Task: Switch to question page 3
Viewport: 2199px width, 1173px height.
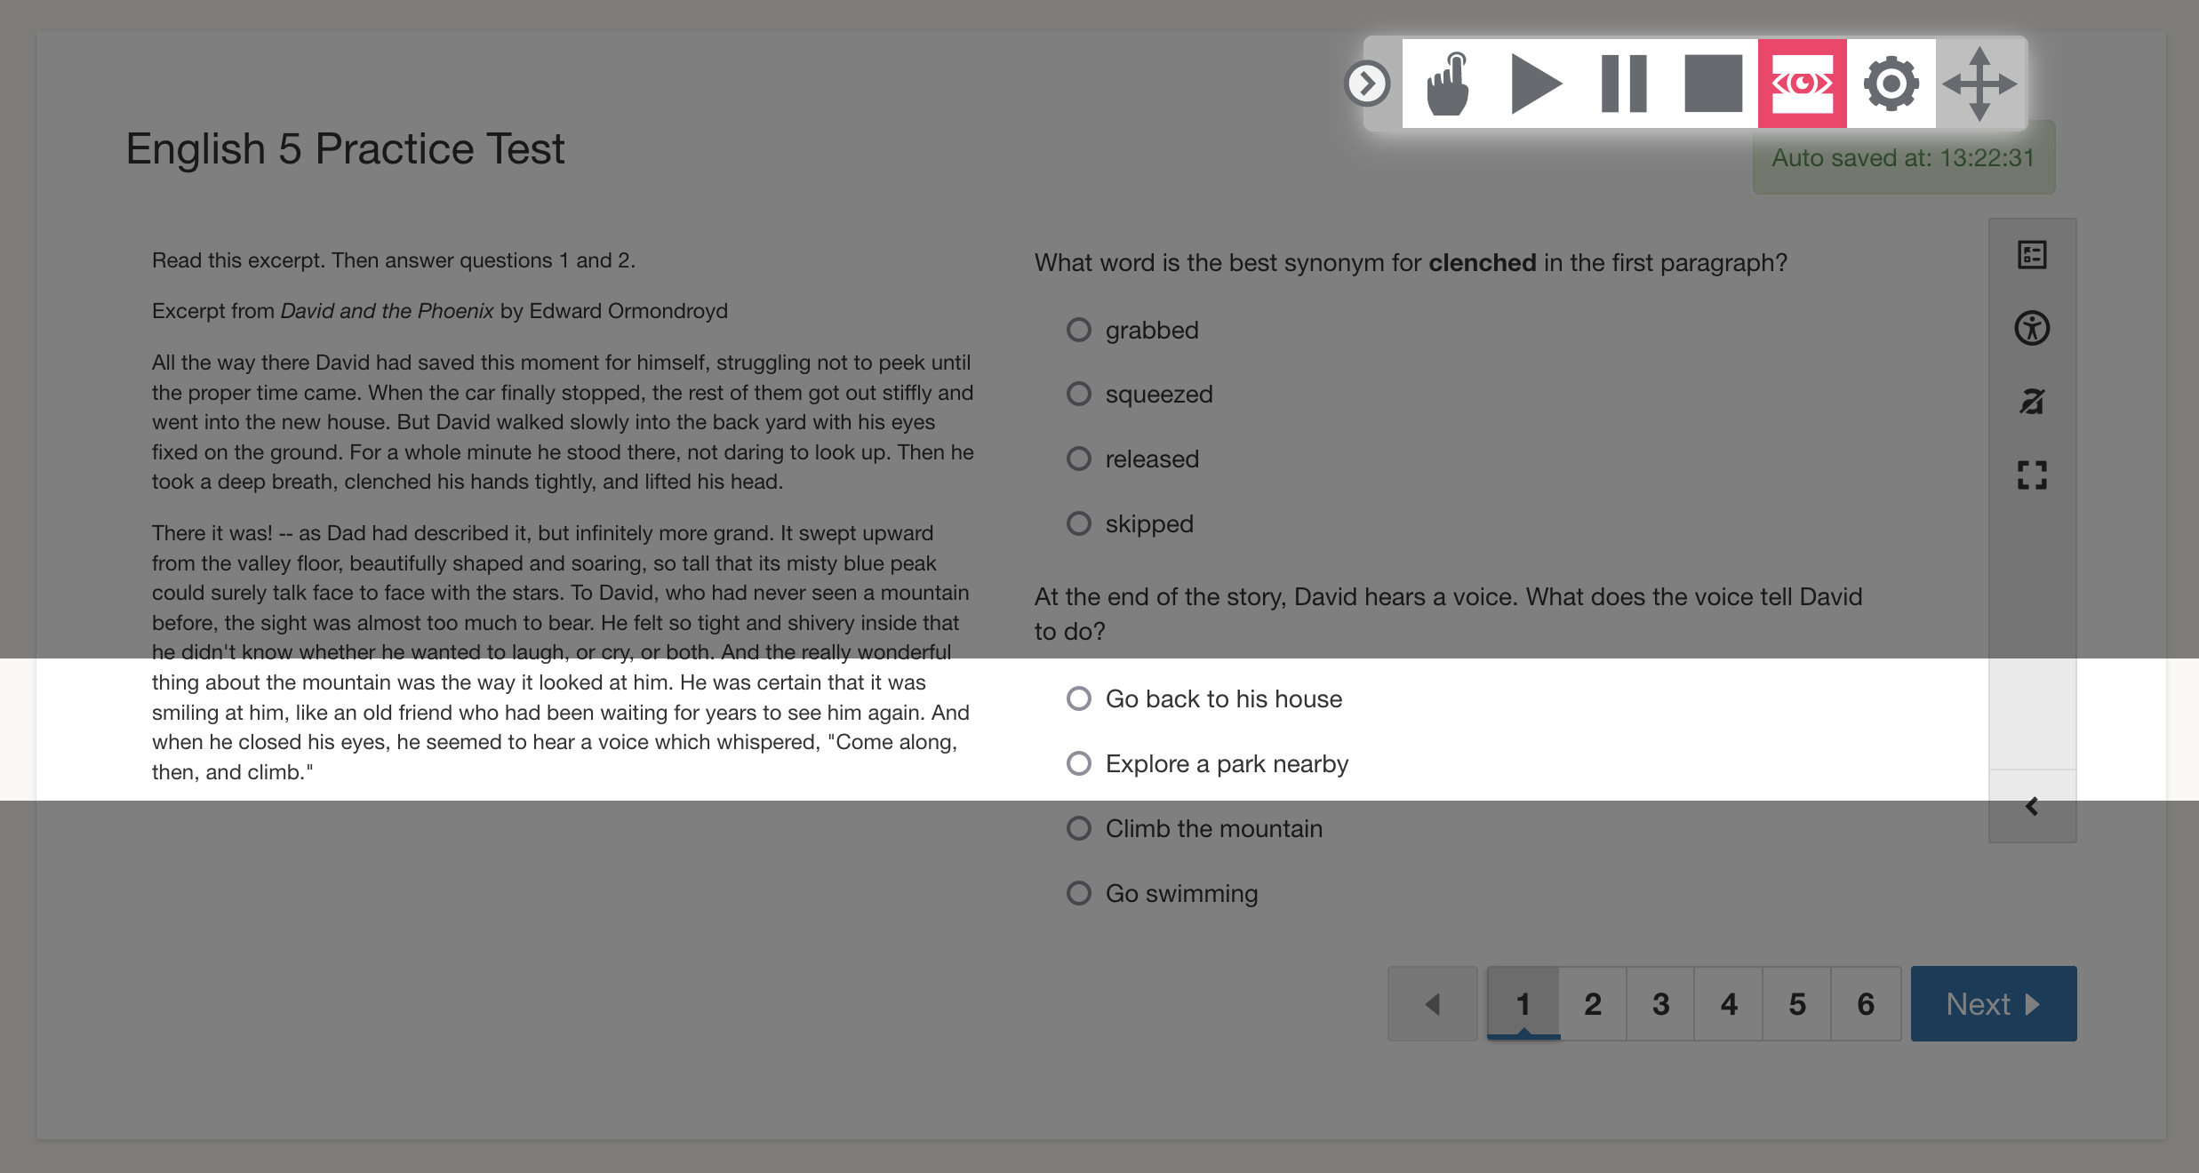Action: (1659, 1003)
